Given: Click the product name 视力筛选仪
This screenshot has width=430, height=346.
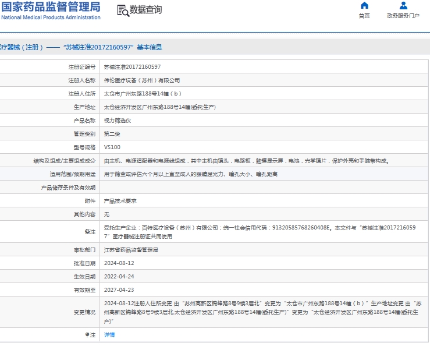Looking at the screenshot, I should coord(117,121).
